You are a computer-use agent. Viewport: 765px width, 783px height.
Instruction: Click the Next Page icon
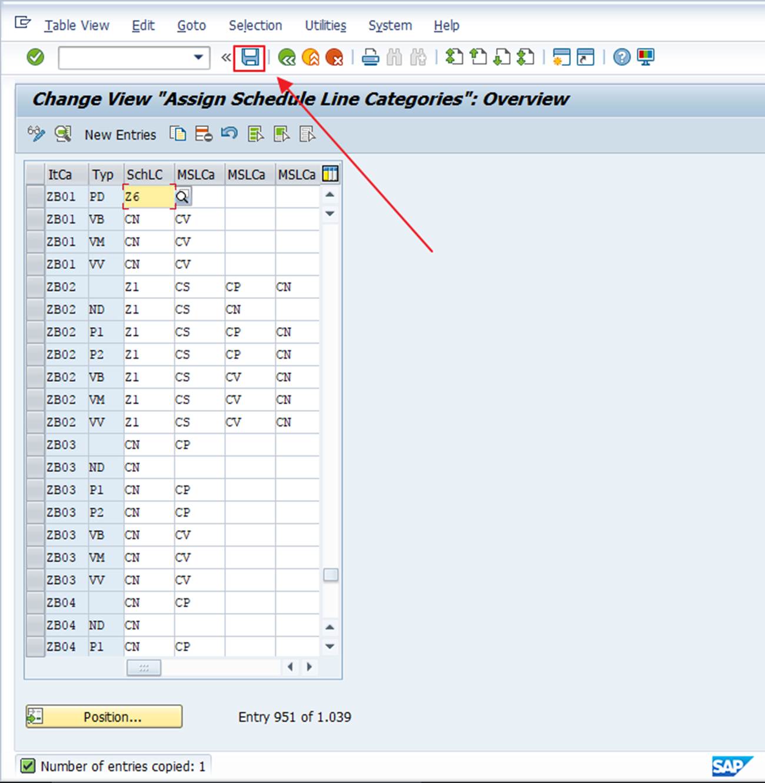(501, 57)
